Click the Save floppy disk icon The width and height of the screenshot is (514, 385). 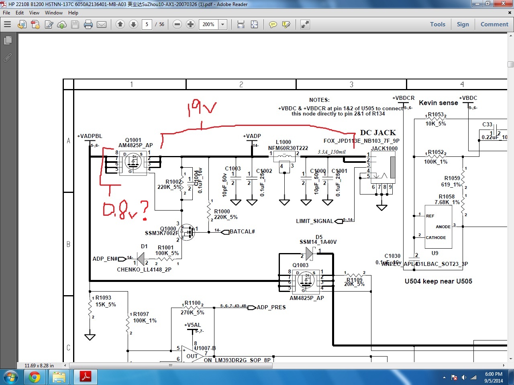(x=75, y=24)
